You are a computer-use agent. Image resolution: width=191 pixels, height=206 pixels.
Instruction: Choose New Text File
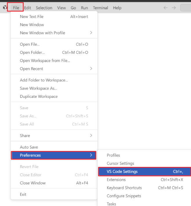click(x=54, y=17)
